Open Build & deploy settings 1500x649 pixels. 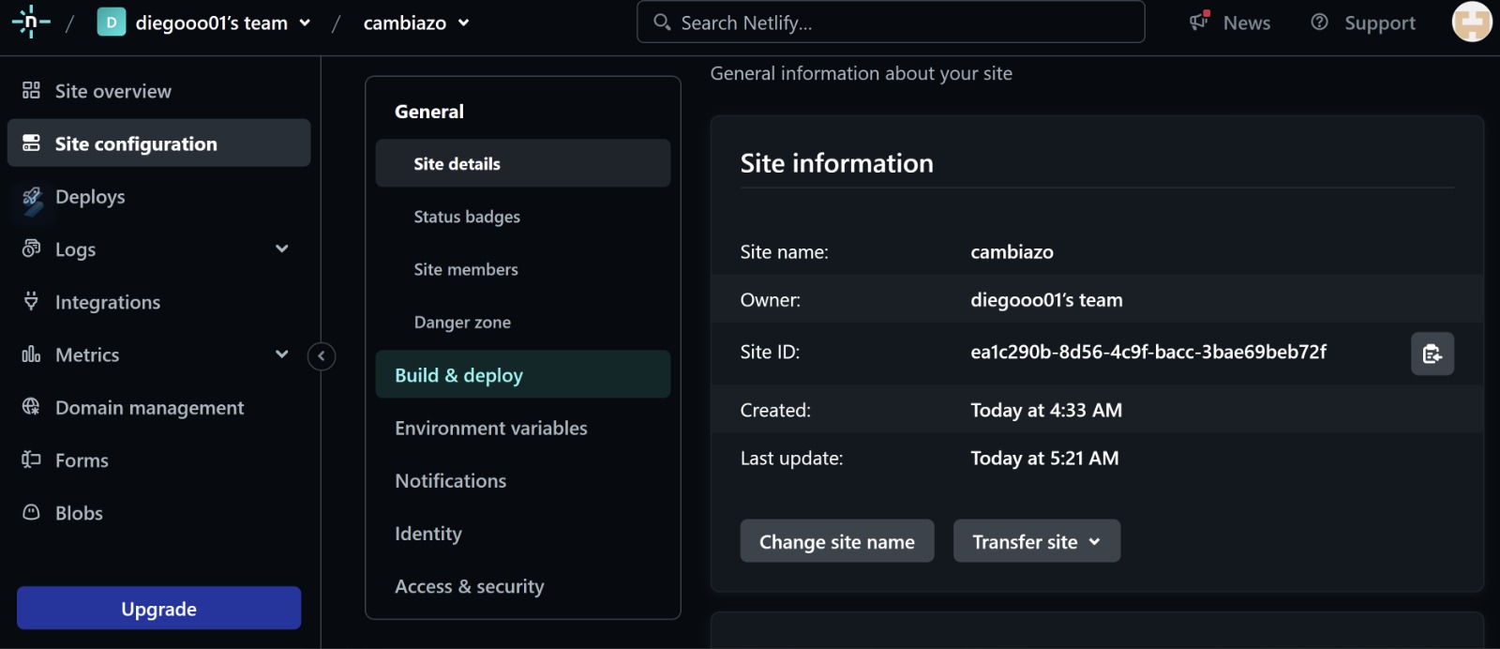523,374
